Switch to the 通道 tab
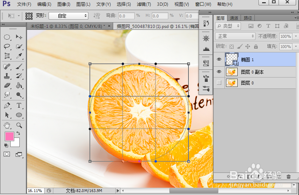The height and width of the screenshot is (195, 299). click(234, 18)
